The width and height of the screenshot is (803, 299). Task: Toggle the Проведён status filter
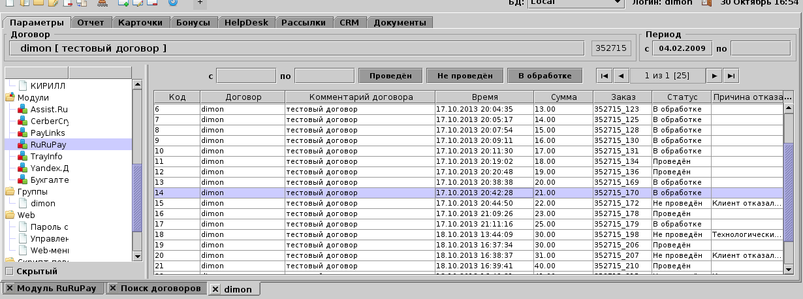(390, 76)
